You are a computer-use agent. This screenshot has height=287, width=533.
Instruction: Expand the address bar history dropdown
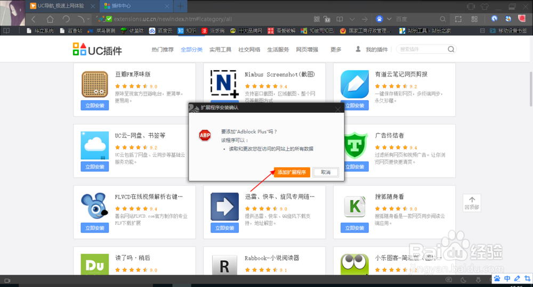[x=352, y=19]
